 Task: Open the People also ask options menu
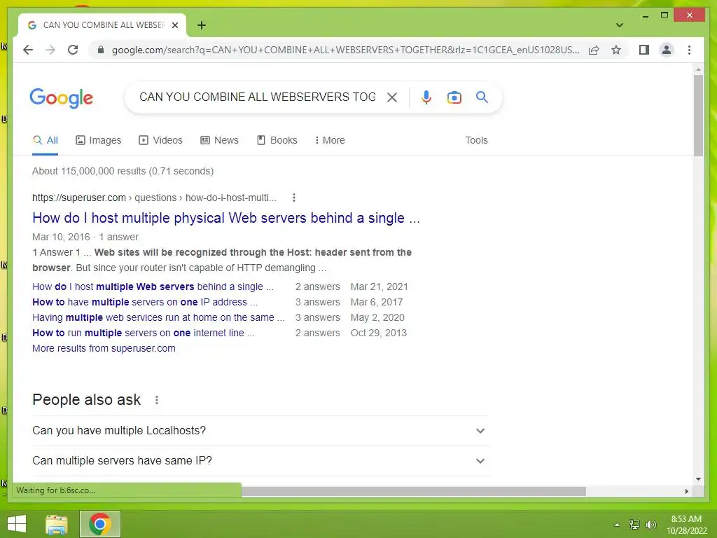click(157, 400)
